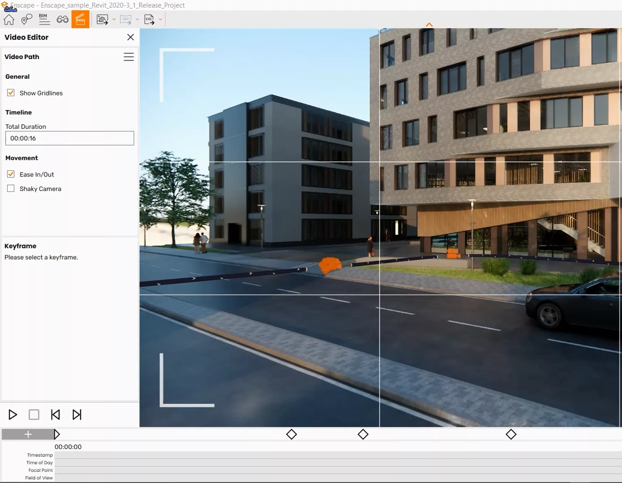Uncheck the Show Gridlines checkbox
The height and width of the screenshot is (483, 622).
coord(11,93)
